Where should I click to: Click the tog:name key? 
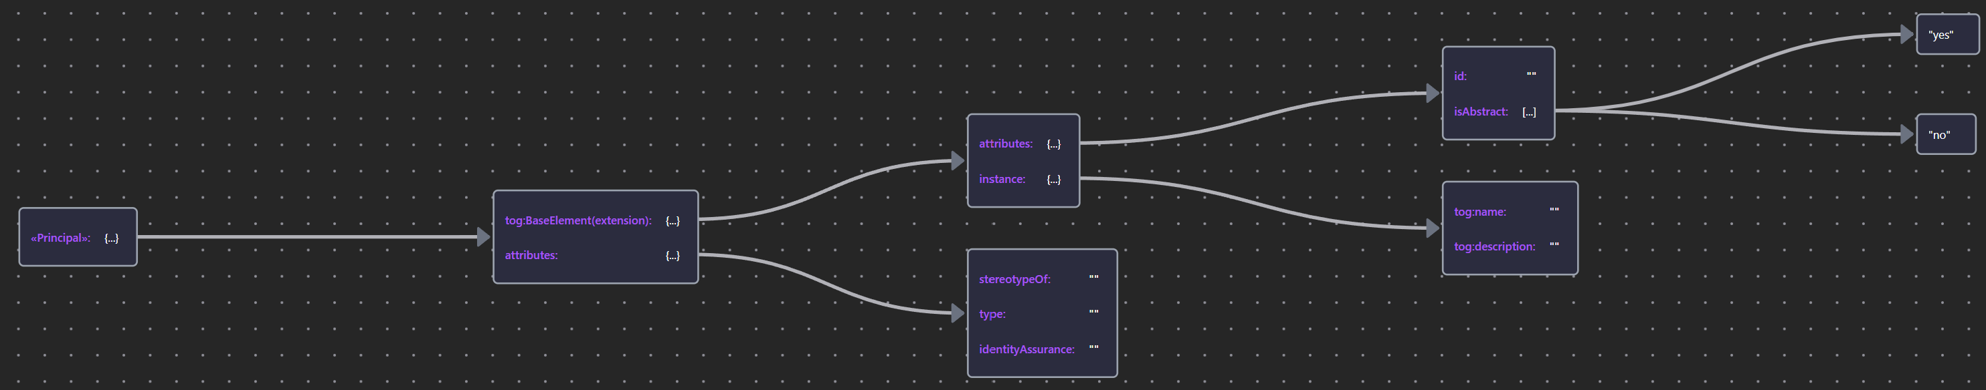coord(1480,212)
